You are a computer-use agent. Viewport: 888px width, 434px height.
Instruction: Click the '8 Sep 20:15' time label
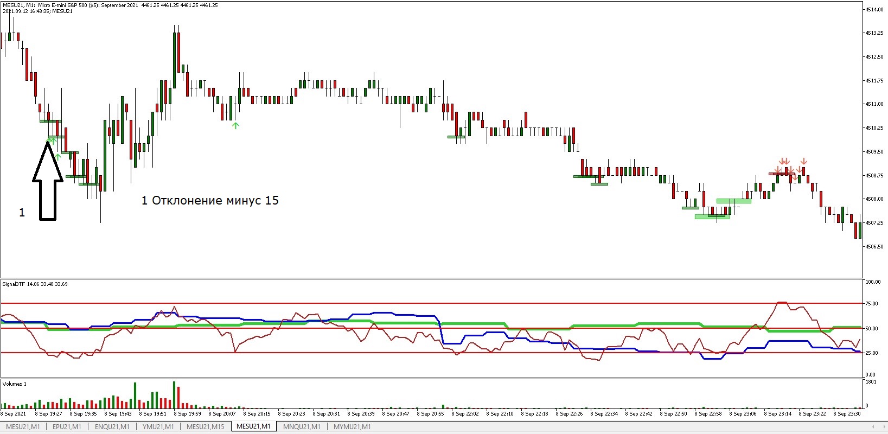pyautogui.click(x=257, y=414)
